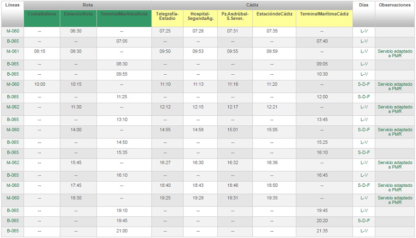Click the Rota group header
Screen dimensions: 416x238
[x=87, y=5]
